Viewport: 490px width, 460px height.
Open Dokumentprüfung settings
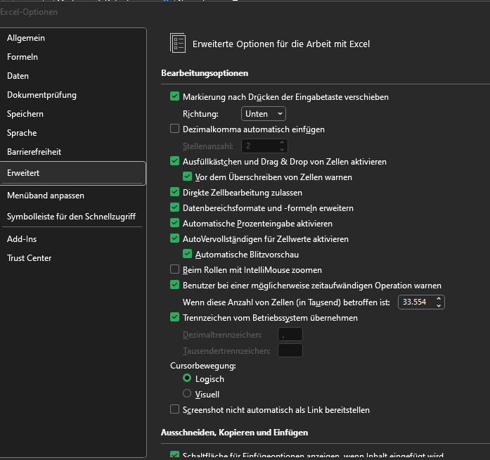click(73, 95)
